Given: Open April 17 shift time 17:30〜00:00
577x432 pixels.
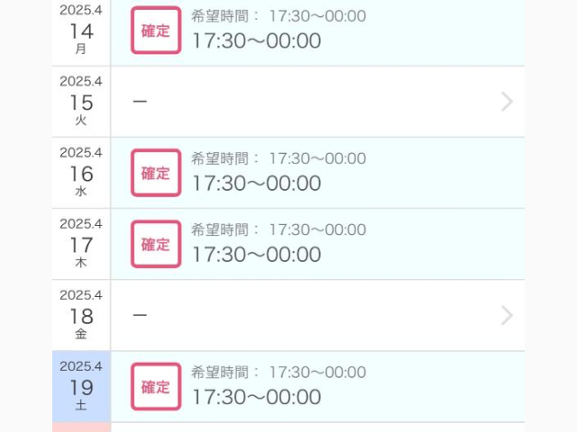Looking at the screenshot, I should [x=256, y=255].
